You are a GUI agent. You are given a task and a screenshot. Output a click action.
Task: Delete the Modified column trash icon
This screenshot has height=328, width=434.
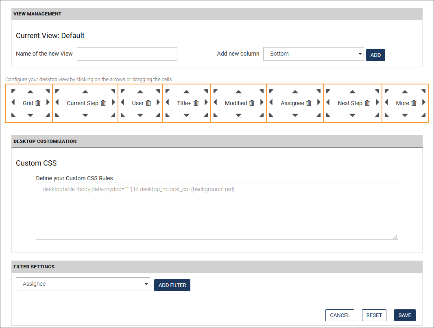[252, 103]
